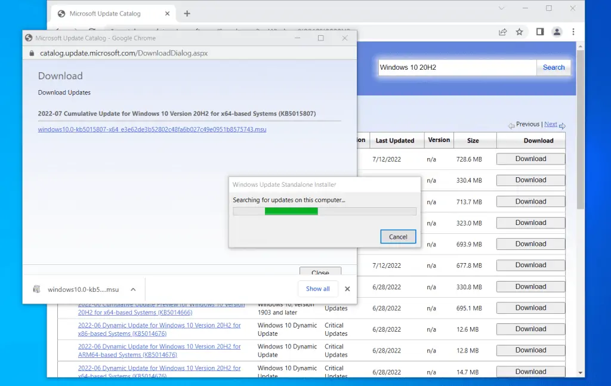
Task: Bookmark this page with star icon
Action: point(520,32)
